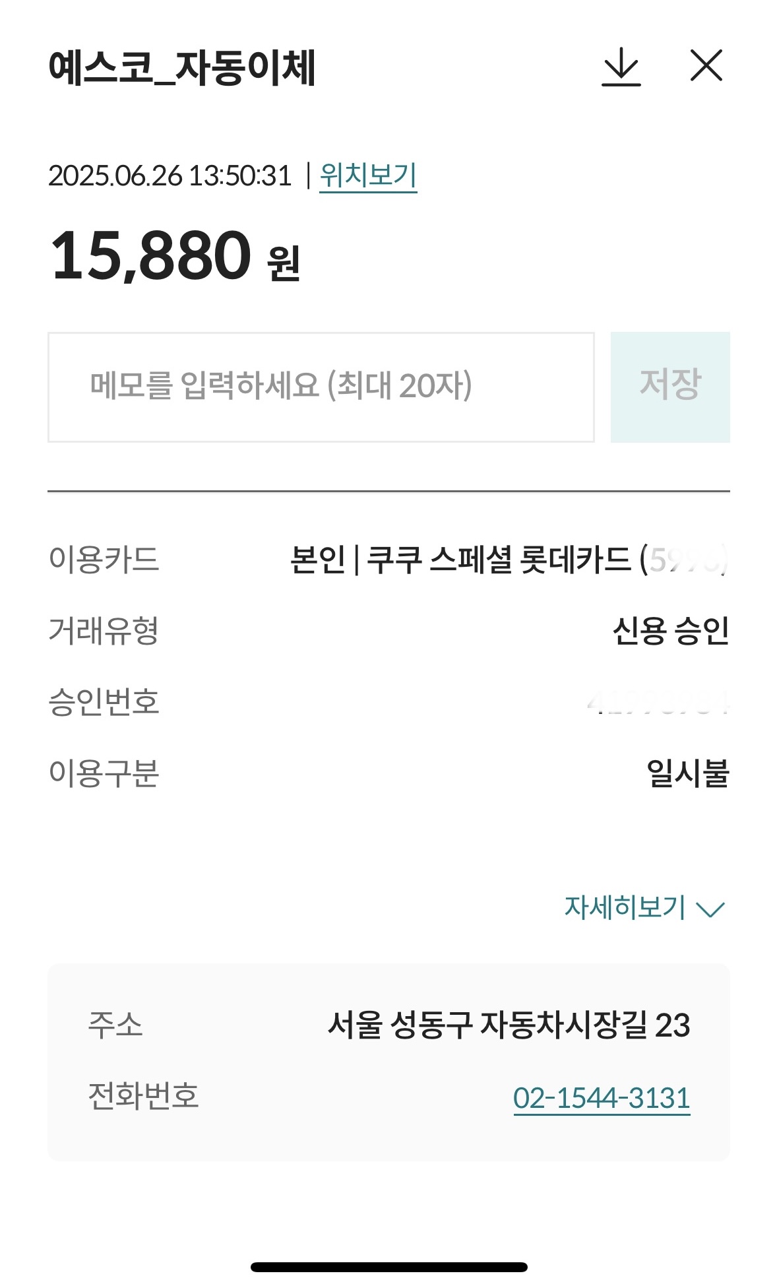Tap the 승인번호 label

coord(104,702)
